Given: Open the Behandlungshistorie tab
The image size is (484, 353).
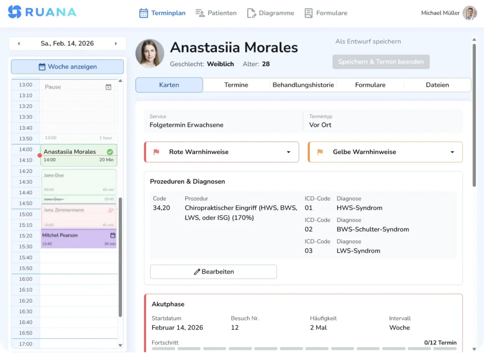Looking at the screenshot, I should pyautogui.click(x=303, y=84).
